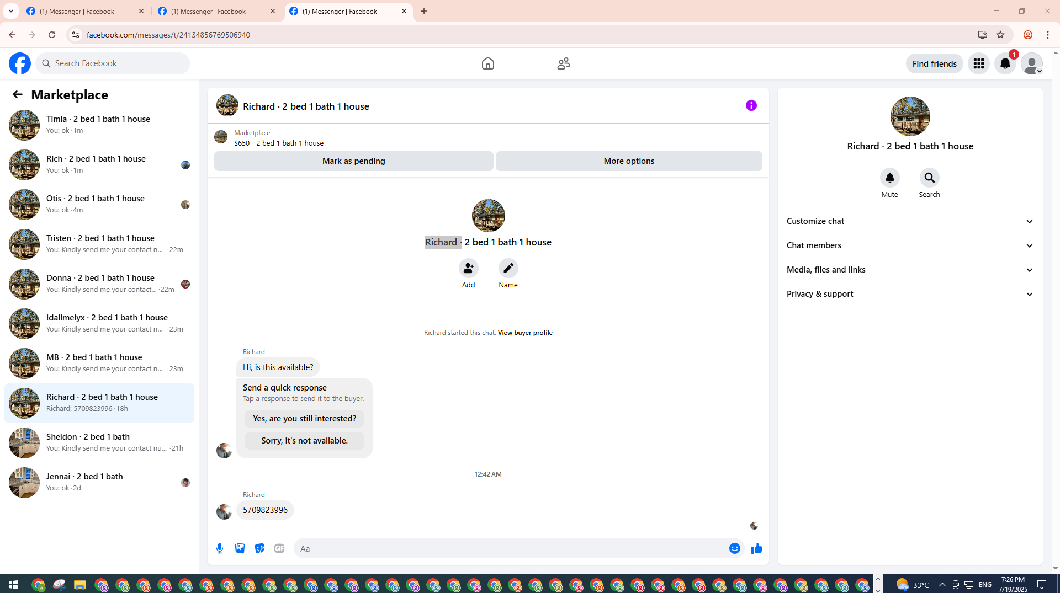Click the Find friends button
The width and height of the screenshot is (1060, 593).
pos(934,63)
